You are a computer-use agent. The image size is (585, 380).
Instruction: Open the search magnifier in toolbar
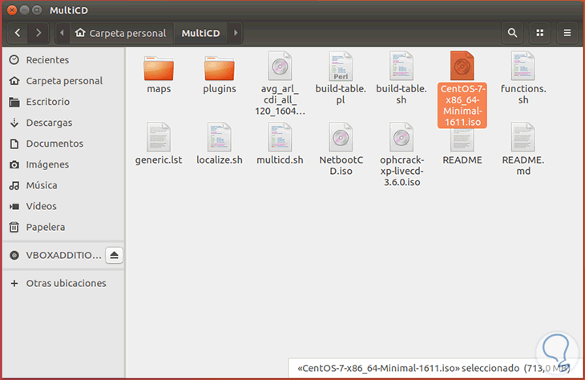[513, 33]
